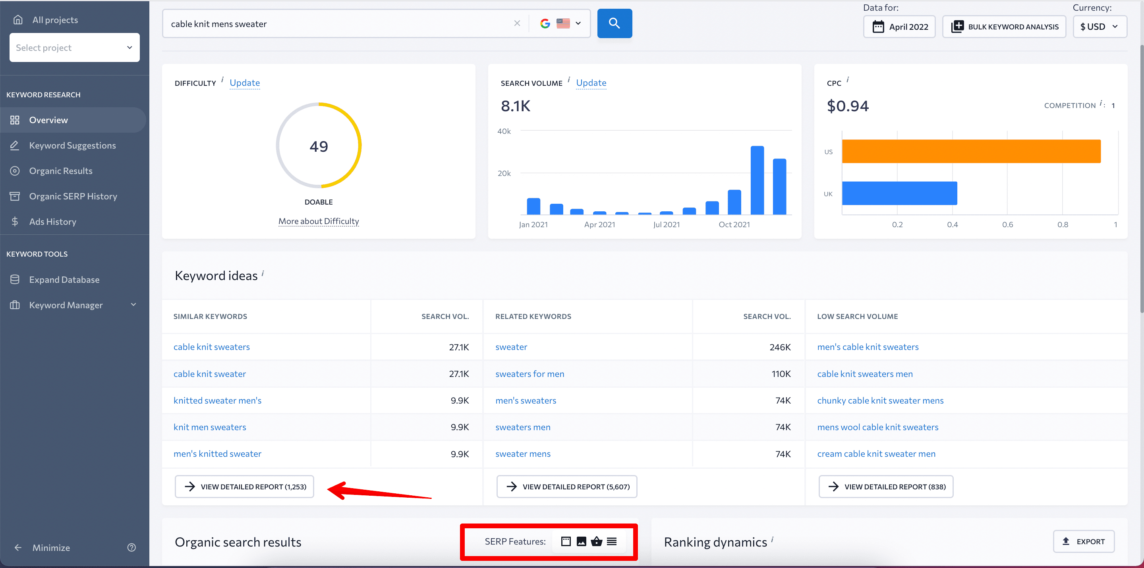Open the April 2022 date picker
The height and width of the screenshot is (568, 1144).
click(899, 27)
